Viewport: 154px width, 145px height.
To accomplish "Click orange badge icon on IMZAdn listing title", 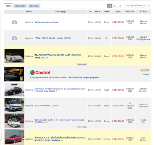I will (x=47, y=58).
